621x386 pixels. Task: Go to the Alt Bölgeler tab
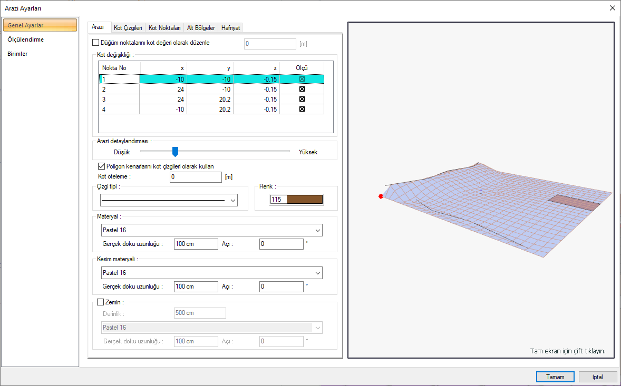click(201, 28)
